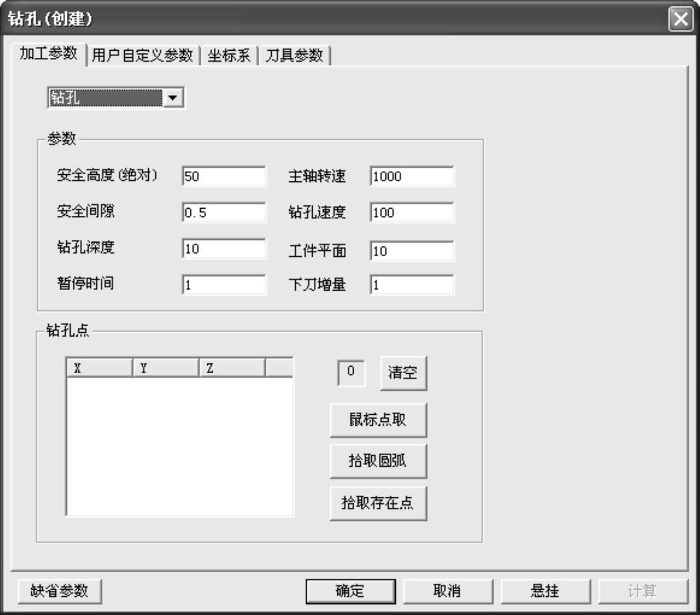Screen dimensions: 700x615
Task: Click the 钻孔速度 input field
Action: coord(411,213)
